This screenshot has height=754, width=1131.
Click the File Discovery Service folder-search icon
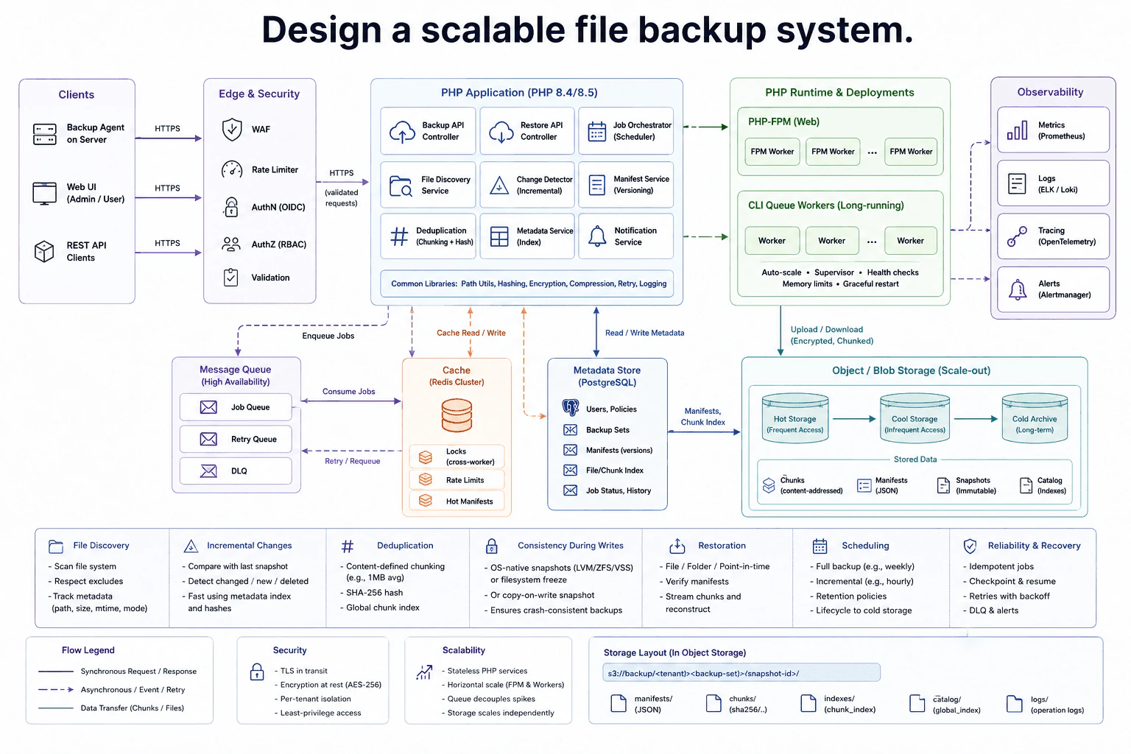[401, 186]
